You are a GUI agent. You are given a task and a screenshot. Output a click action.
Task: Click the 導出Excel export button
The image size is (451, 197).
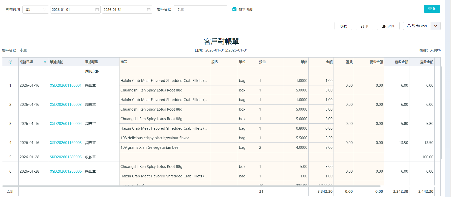click(417, 26)
